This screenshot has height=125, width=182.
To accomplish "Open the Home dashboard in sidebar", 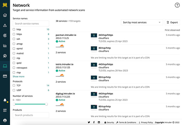I will coord(5,15).
